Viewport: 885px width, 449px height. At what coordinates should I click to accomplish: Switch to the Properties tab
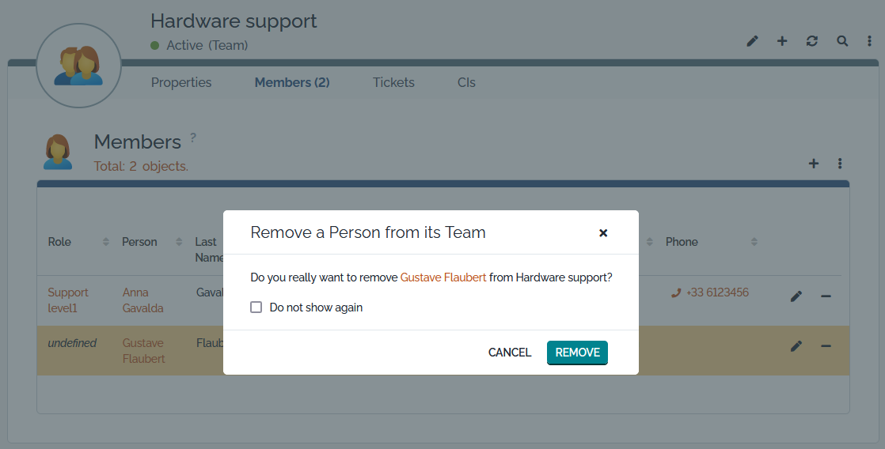(x=181, y=82)
